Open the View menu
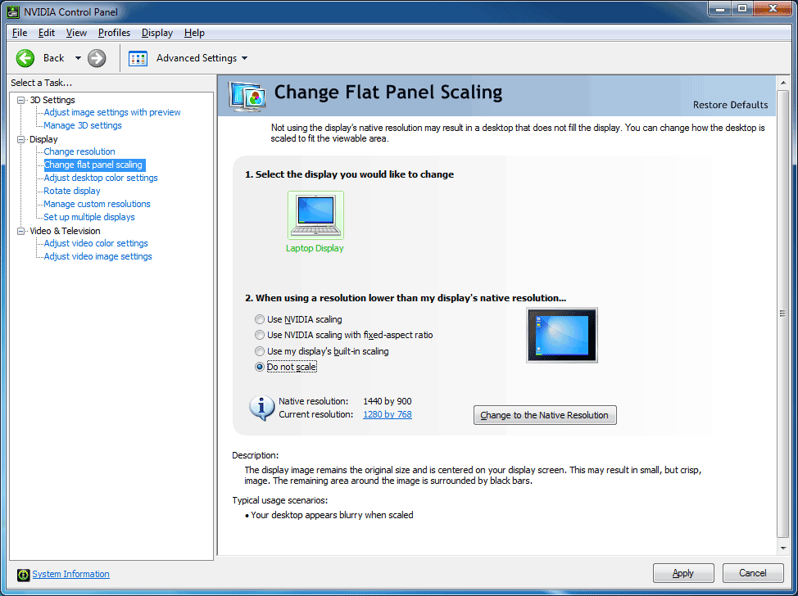Viewport: 798px width, 596px height. pyautogui.click(x=76, y=33)
